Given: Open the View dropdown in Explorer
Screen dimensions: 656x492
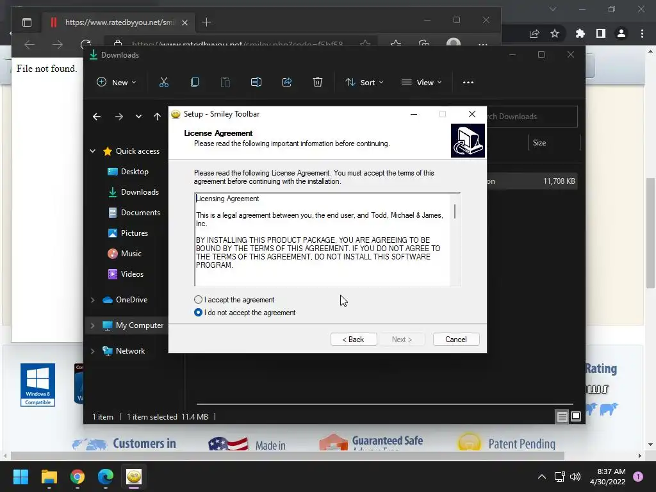Looking at the screenshot, I should 422,83.
